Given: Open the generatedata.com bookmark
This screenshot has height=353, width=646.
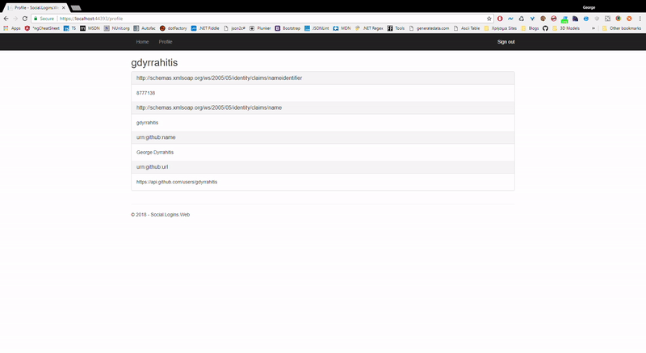Looking at the screenshot, I should point(429,28).
